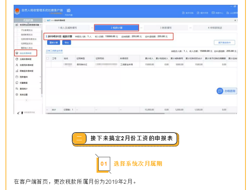Switch to step 3 附表填写
Viewport: 251px width, 190px height.
(166, 28)
